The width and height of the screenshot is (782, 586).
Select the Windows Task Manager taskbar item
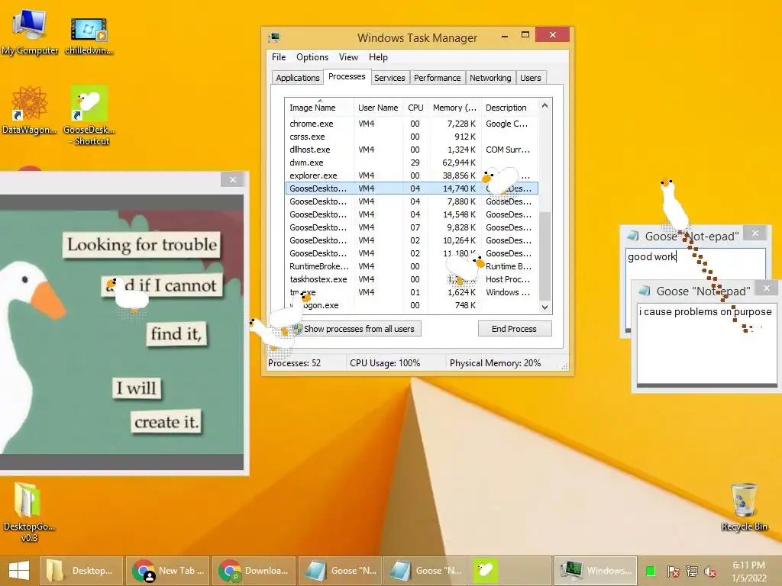pyautogui.click(x=596, y=571)
